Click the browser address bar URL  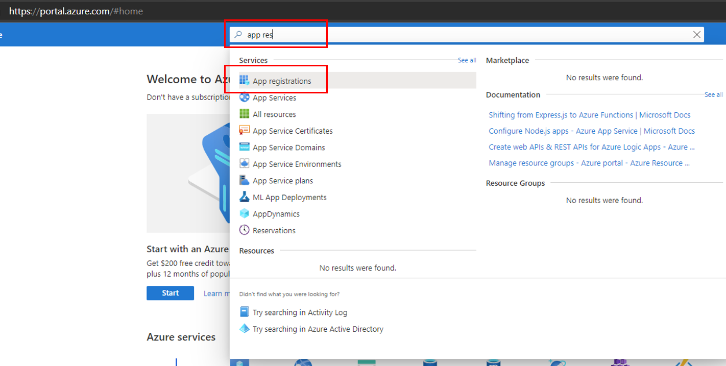76,11
